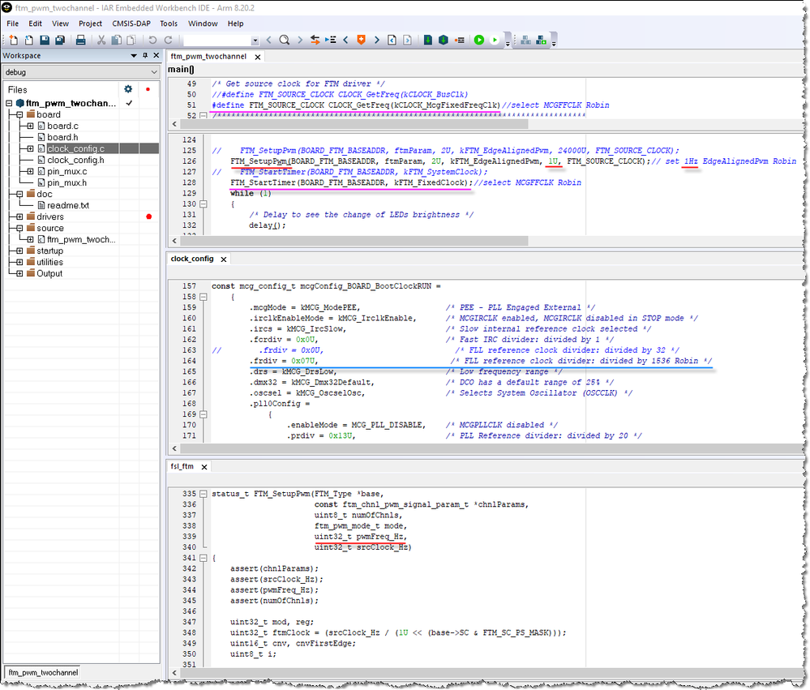The width and height of the screenshot is (810, 690).
Task: Select readme.txt in the workspace tree
Action: click(x=67, y=206)
